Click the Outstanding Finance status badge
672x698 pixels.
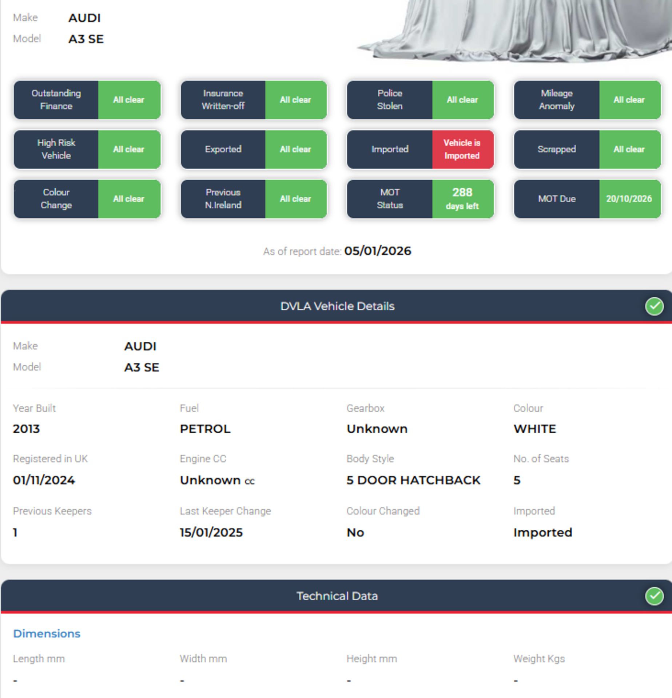click(87, 100)
